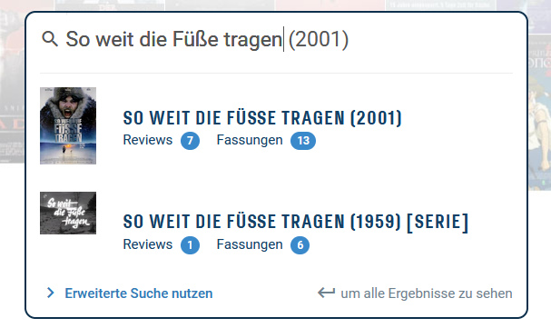Click the blurred anime poster behind the right edge

pos(539,113)
